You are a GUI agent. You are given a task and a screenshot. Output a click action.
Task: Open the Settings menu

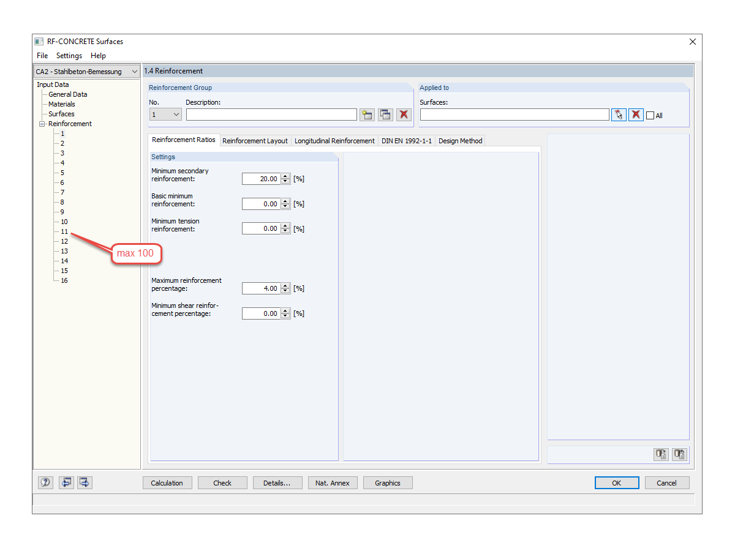69,56
